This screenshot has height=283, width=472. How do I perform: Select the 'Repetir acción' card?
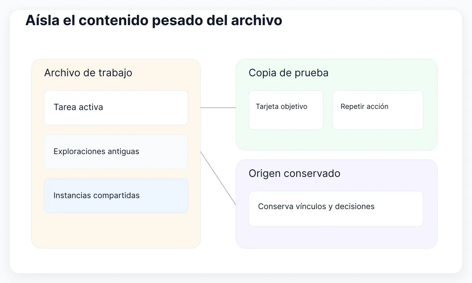[378, 110]
